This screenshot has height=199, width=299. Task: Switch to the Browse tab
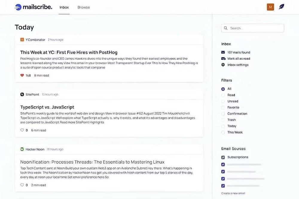[84, 7]
